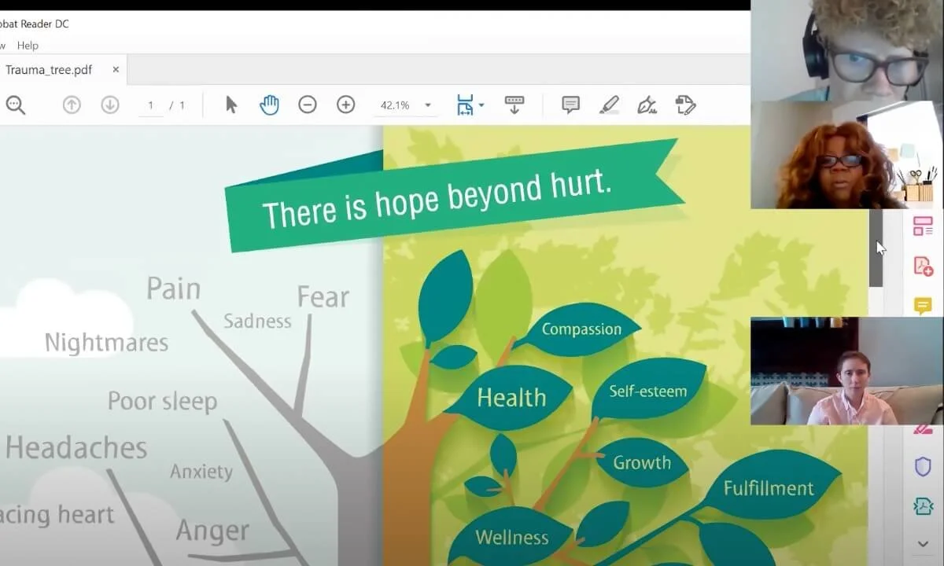
Task: Go to the previous page
Action: pyautogui.click(x=71, y=104)
